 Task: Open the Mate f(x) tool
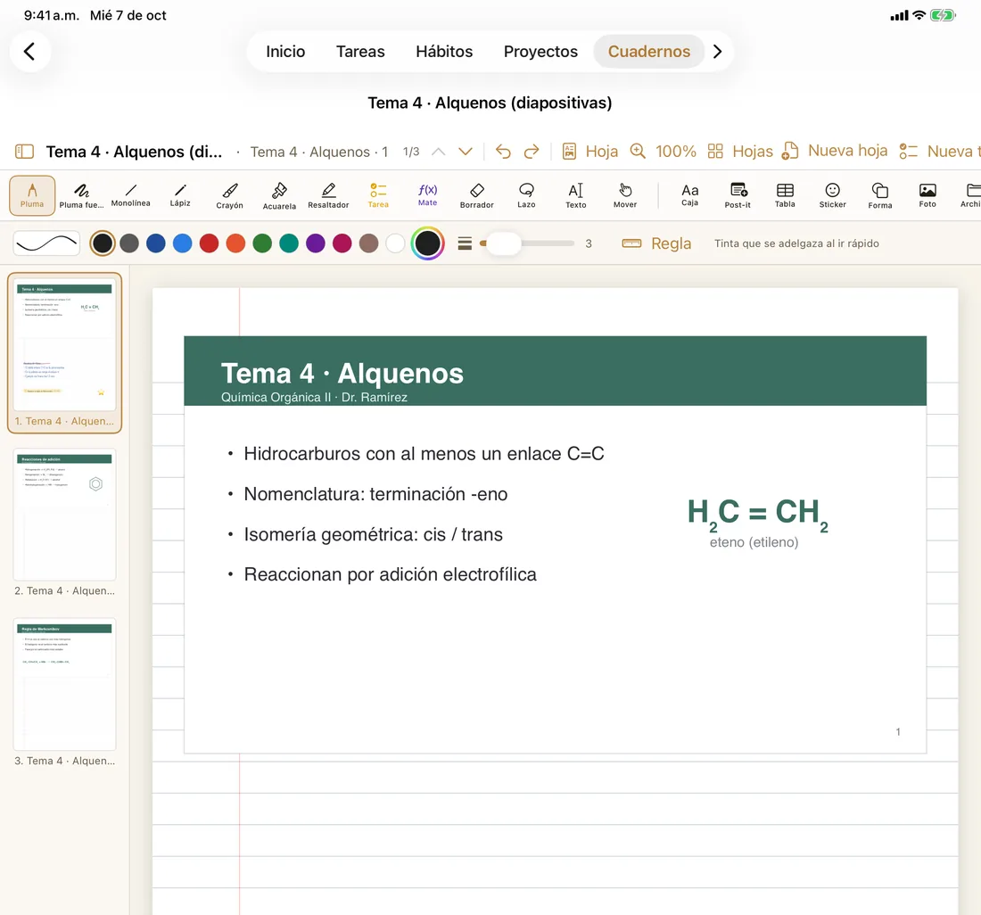tap(428, 195)
